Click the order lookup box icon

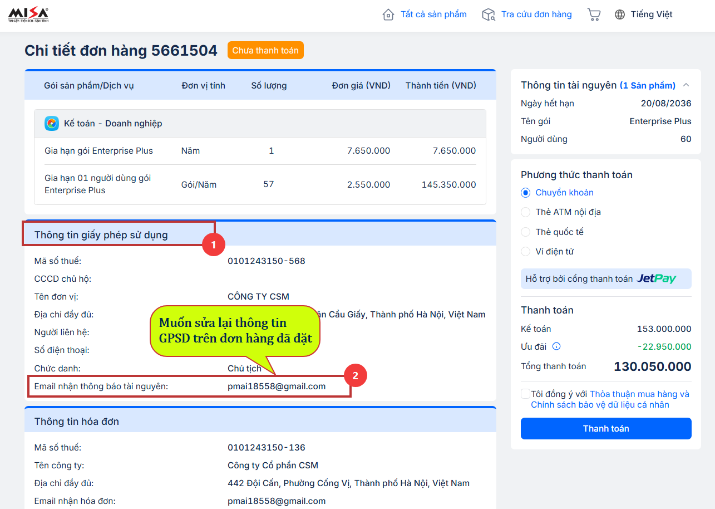click(x=489, y=14)
